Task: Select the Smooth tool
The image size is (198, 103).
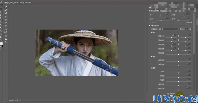Action: [x=6, y=13]
